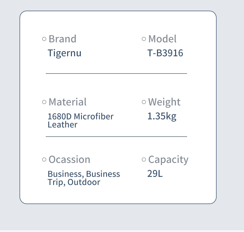Select the Brand heading label
Screen dimensions: 244x232
[63, 39]
